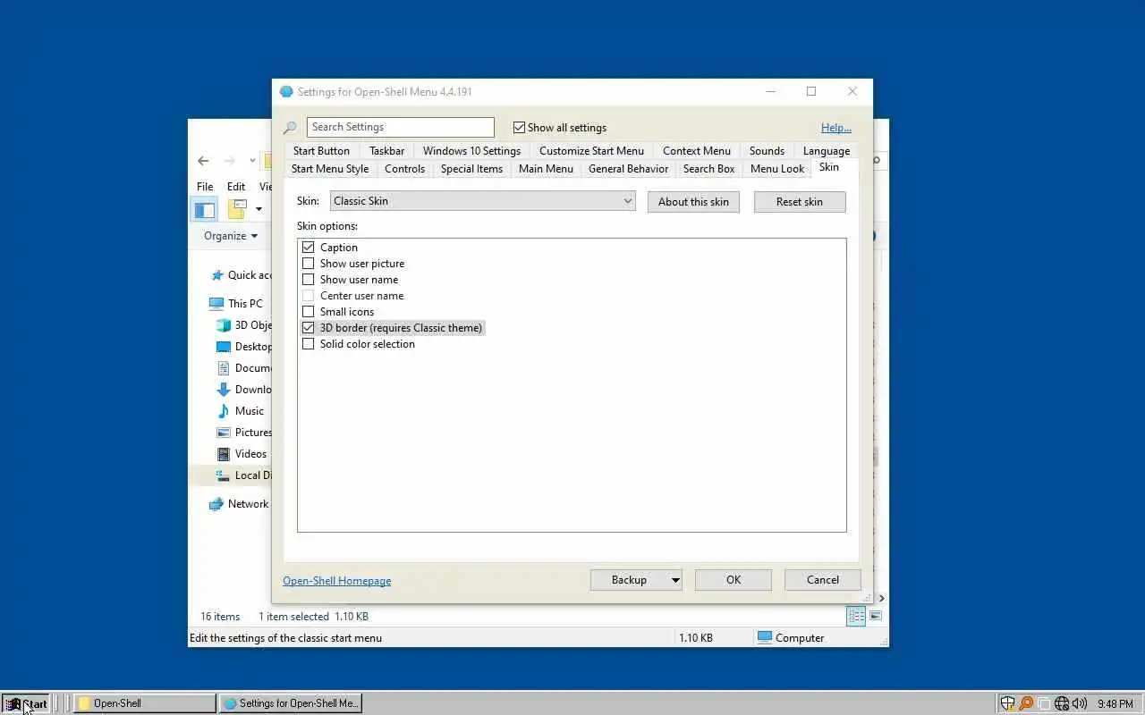Click the magnifier icon beside Search Settings
Viewport: 1145px width, 715px height.
pyautogui.click(x=290, y=128)
